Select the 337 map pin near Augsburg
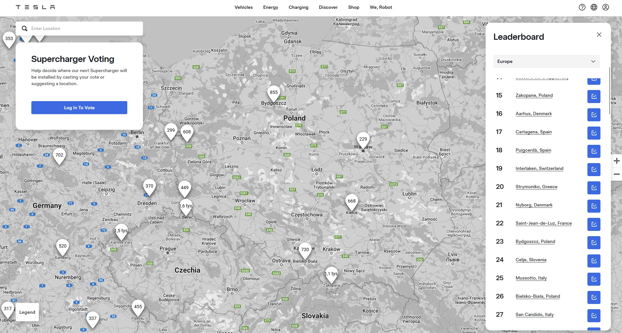This screenshot has height=333, width=622. click(x=93, y=319)
